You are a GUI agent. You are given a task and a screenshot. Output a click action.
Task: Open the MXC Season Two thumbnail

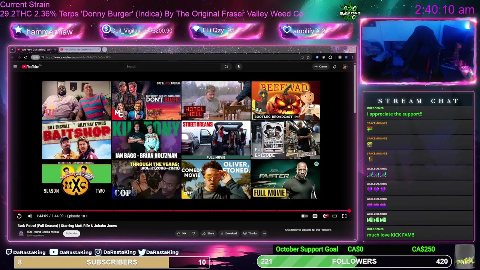[x=76, y=180]
